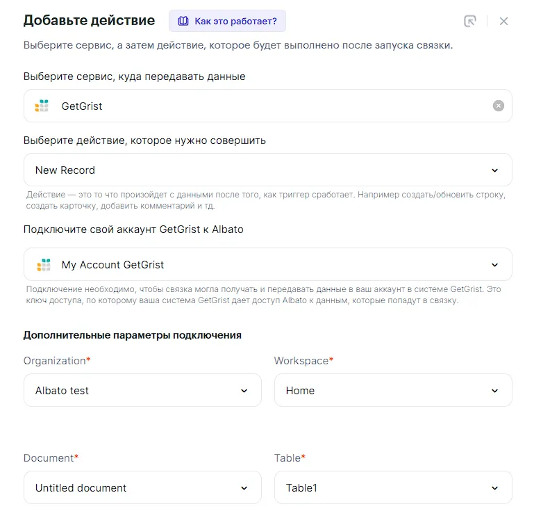Click the chevron in the Document field
This screenshot has width=534, height=518.
tap(244, 488)
